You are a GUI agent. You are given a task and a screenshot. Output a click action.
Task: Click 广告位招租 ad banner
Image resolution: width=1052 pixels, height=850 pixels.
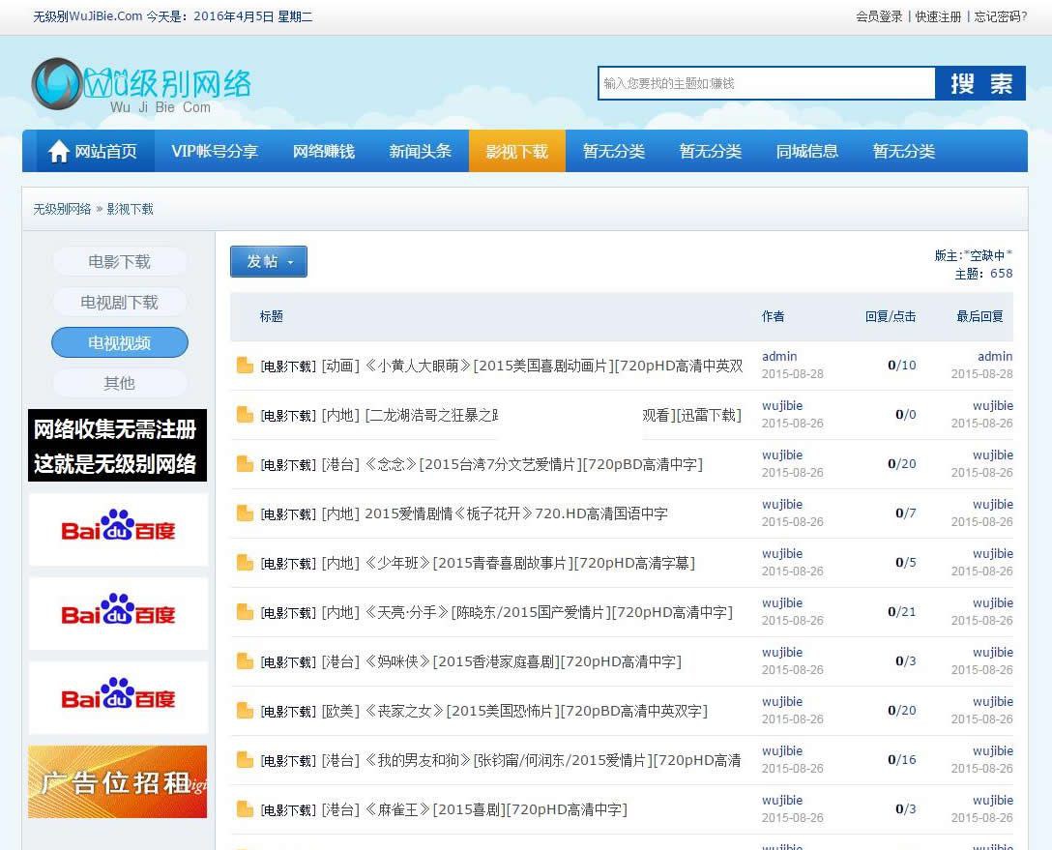[117, 781]
